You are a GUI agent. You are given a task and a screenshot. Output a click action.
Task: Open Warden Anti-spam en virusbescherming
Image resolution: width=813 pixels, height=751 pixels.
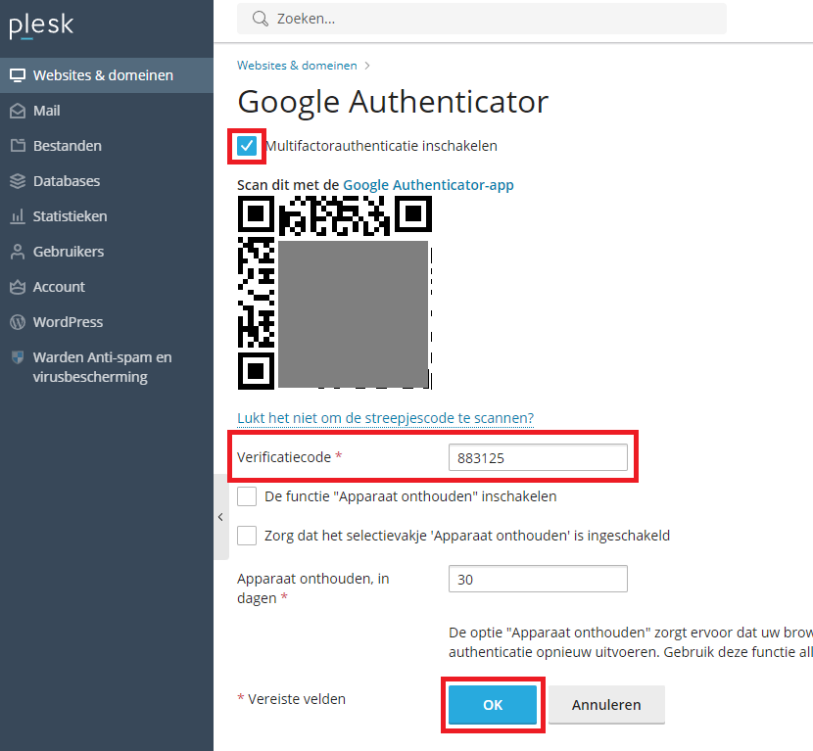pos(107,367)
